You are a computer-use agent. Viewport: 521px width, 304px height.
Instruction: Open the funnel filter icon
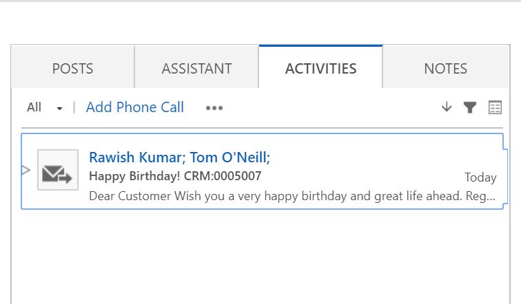coord(470,107)
